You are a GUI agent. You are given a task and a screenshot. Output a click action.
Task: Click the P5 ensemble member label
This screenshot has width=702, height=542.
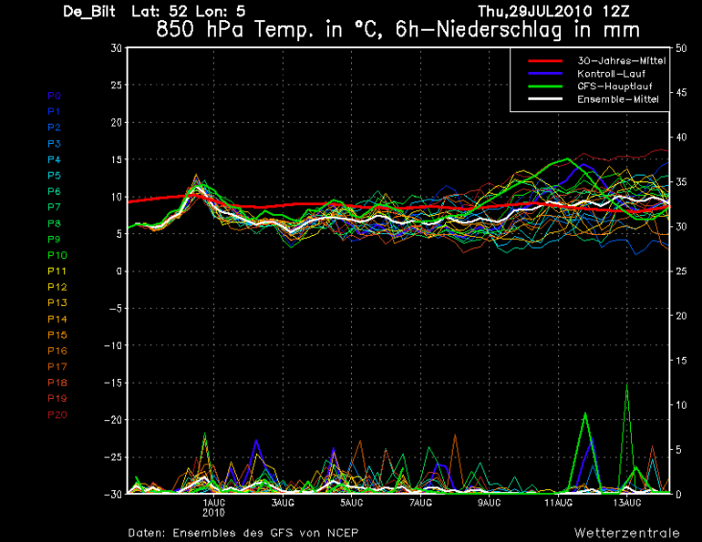coord(54,176)
